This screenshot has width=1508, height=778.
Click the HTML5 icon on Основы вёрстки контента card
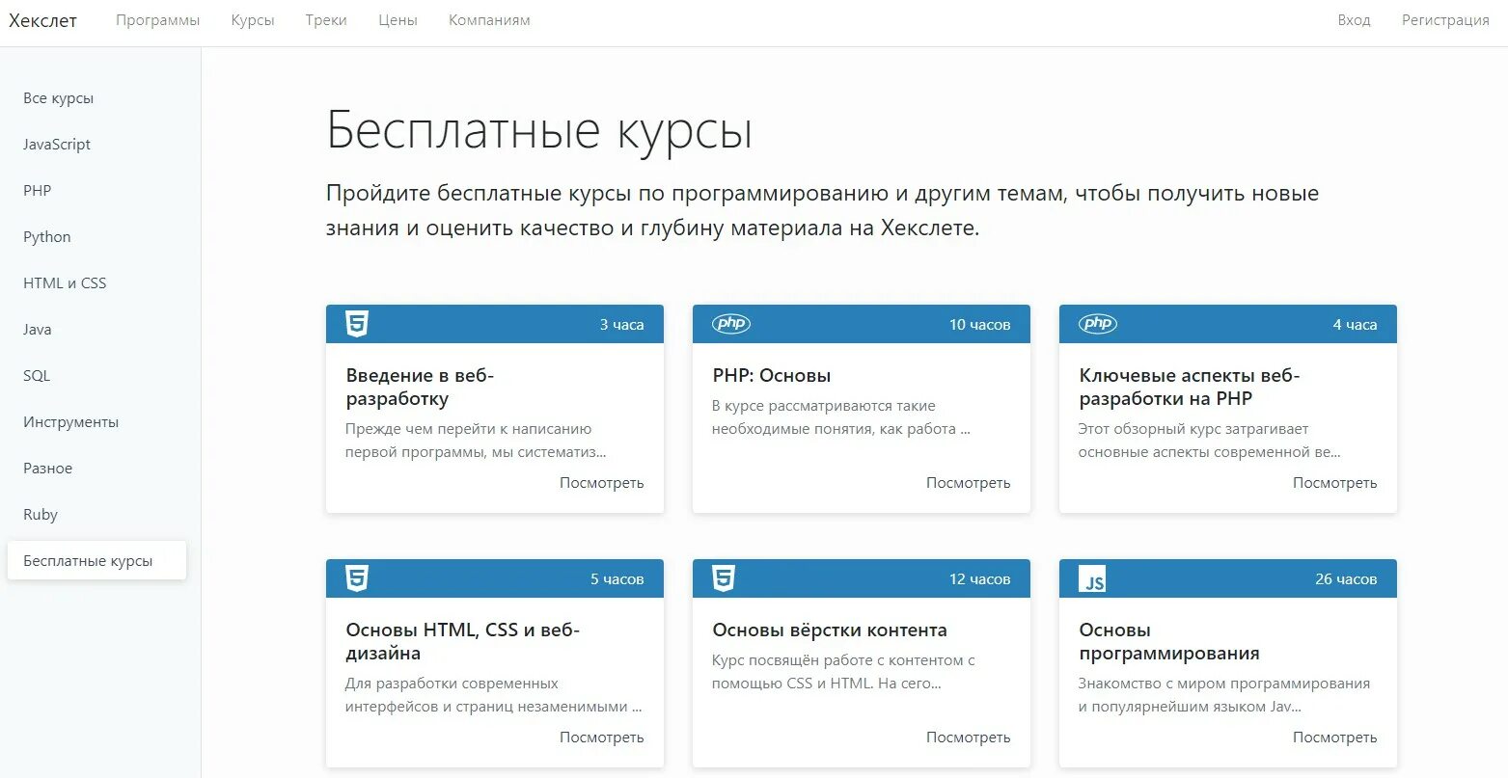click(x=724, y=578)
